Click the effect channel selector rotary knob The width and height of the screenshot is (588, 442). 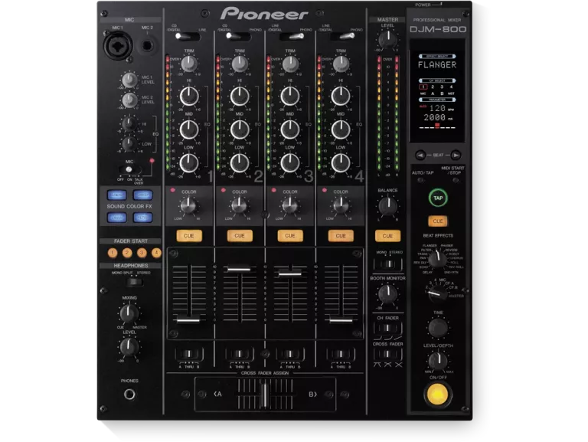click(438, 293)
